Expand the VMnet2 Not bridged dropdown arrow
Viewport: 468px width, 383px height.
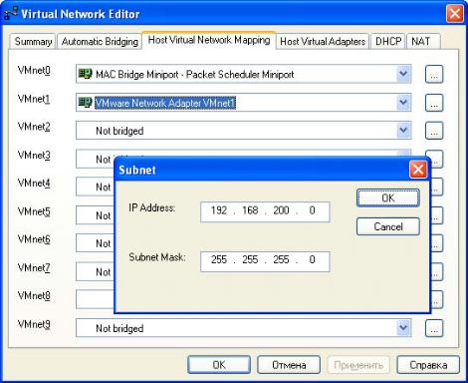click(x=403, y=131)
